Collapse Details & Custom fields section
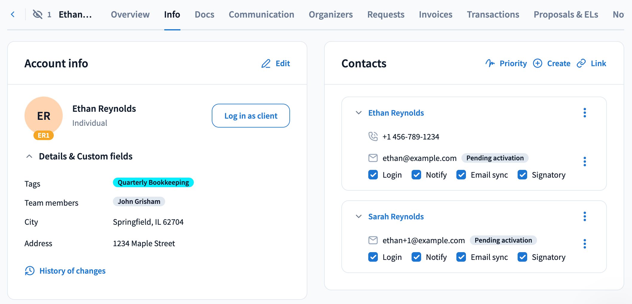Screen dimensions: 632x304 coord(29,156)
